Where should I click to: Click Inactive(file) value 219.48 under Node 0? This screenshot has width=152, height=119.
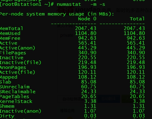coord(87,63)
